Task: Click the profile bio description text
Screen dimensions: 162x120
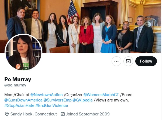Action: 68,100
